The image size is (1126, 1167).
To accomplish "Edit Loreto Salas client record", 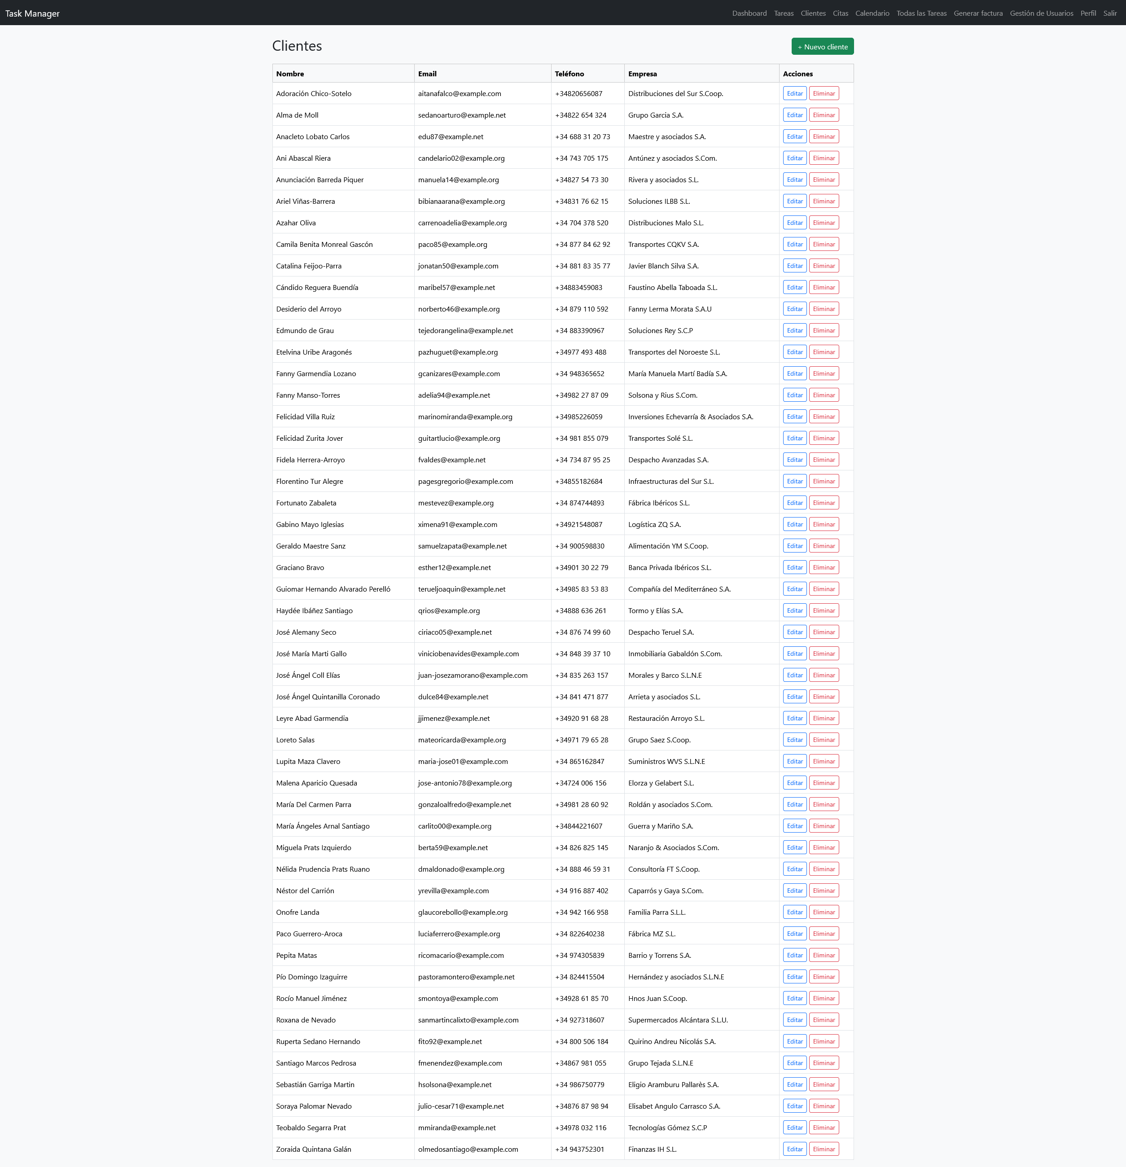I will tap(794, 740).
